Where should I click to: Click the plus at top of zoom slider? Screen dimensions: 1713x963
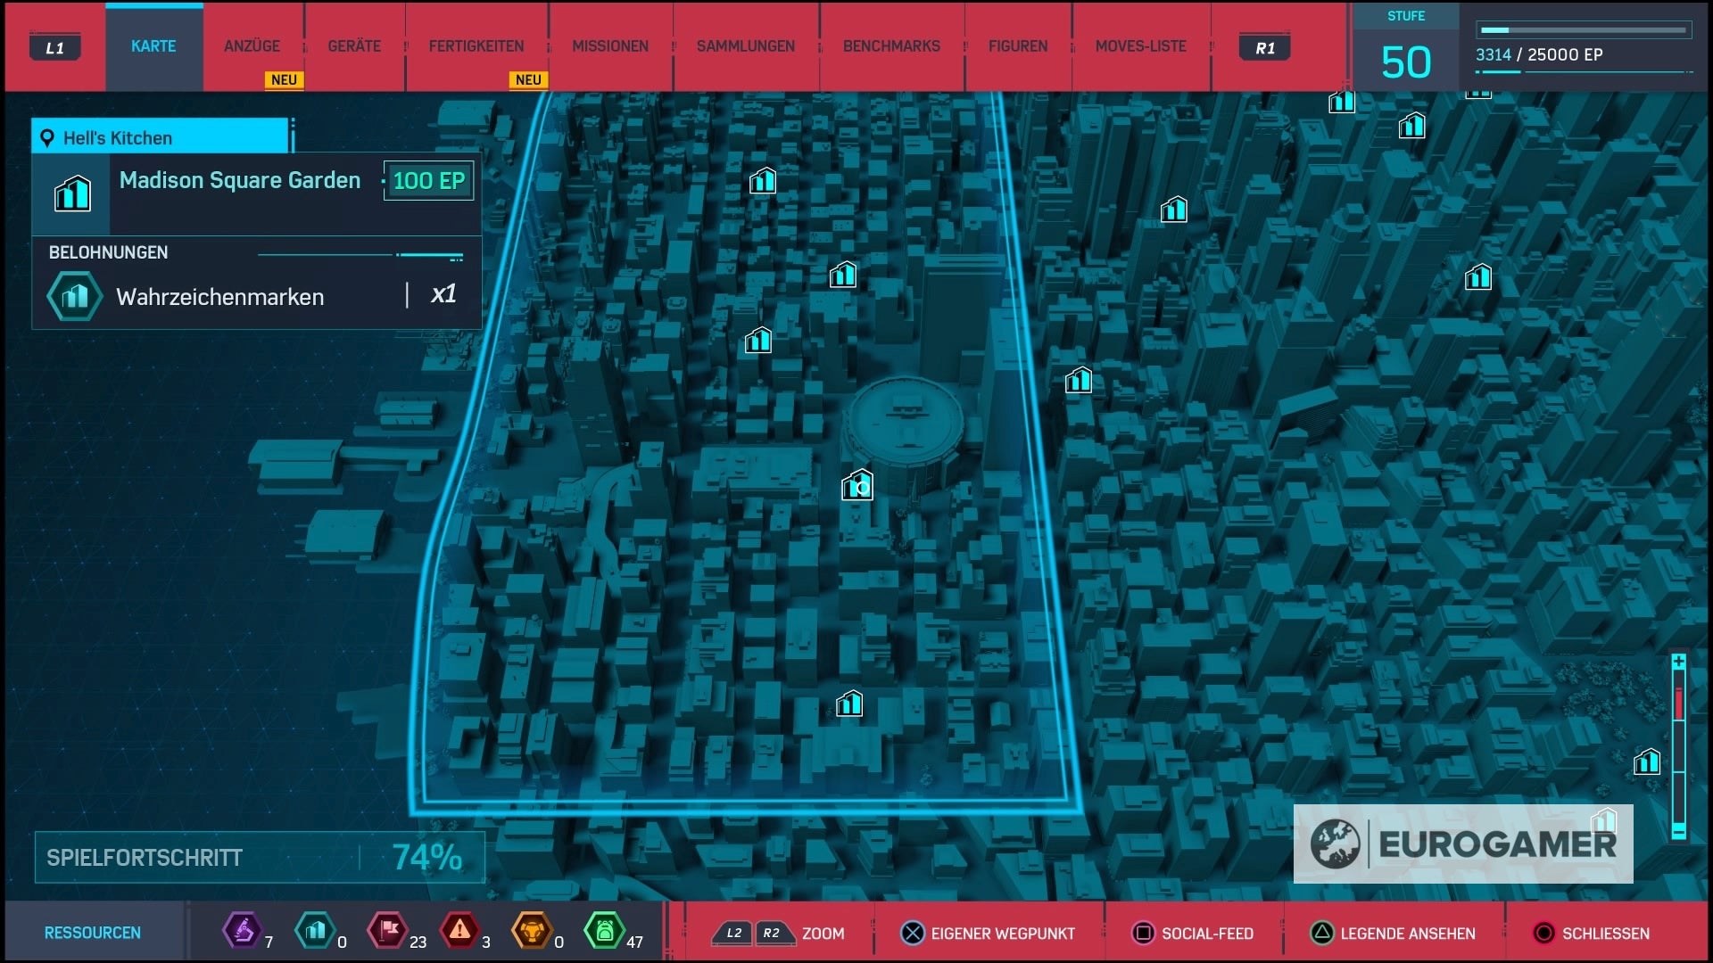pos(1678,661)
